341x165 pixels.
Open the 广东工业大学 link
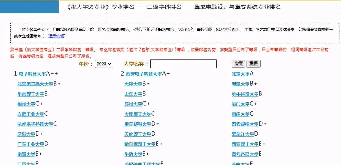(31, 144)
